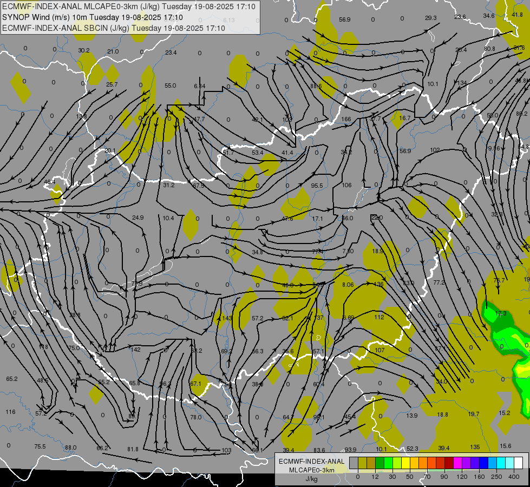Click the map value 16.7

(404, 118)
